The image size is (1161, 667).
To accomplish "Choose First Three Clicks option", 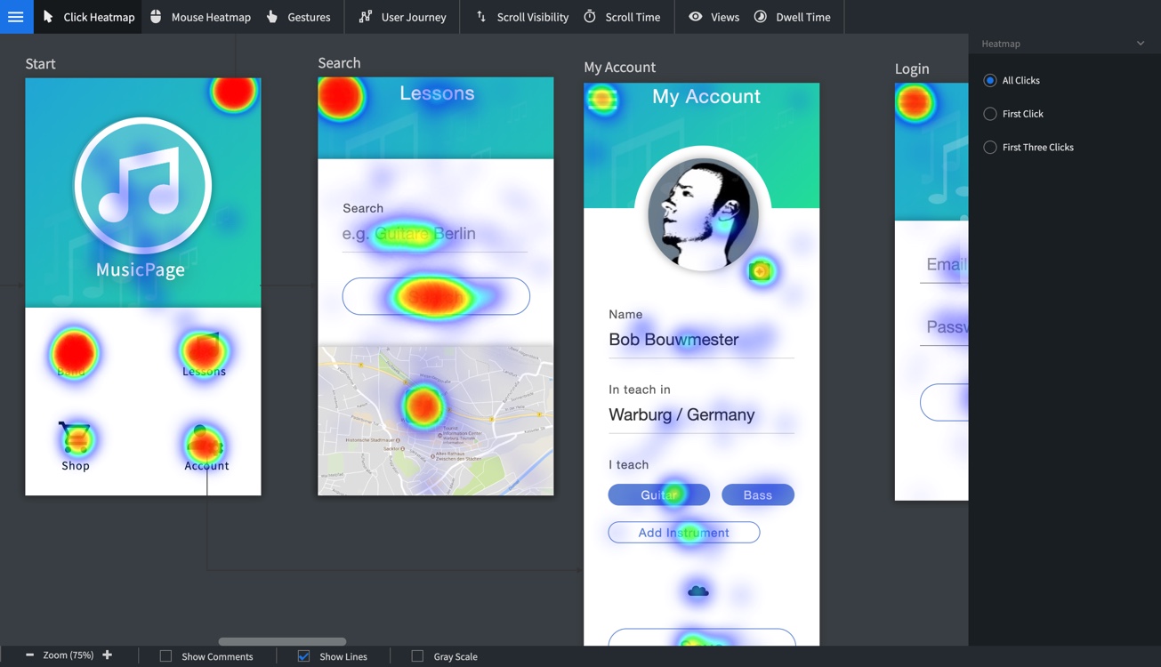I will pos(990,148).
